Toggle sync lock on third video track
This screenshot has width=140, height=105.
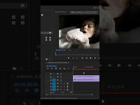[58, 80]
